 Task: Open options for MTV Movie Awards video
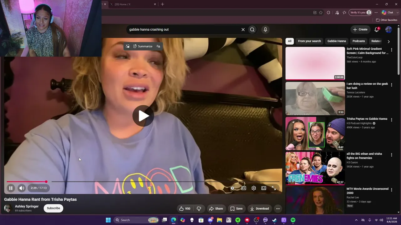coord(391,190)
